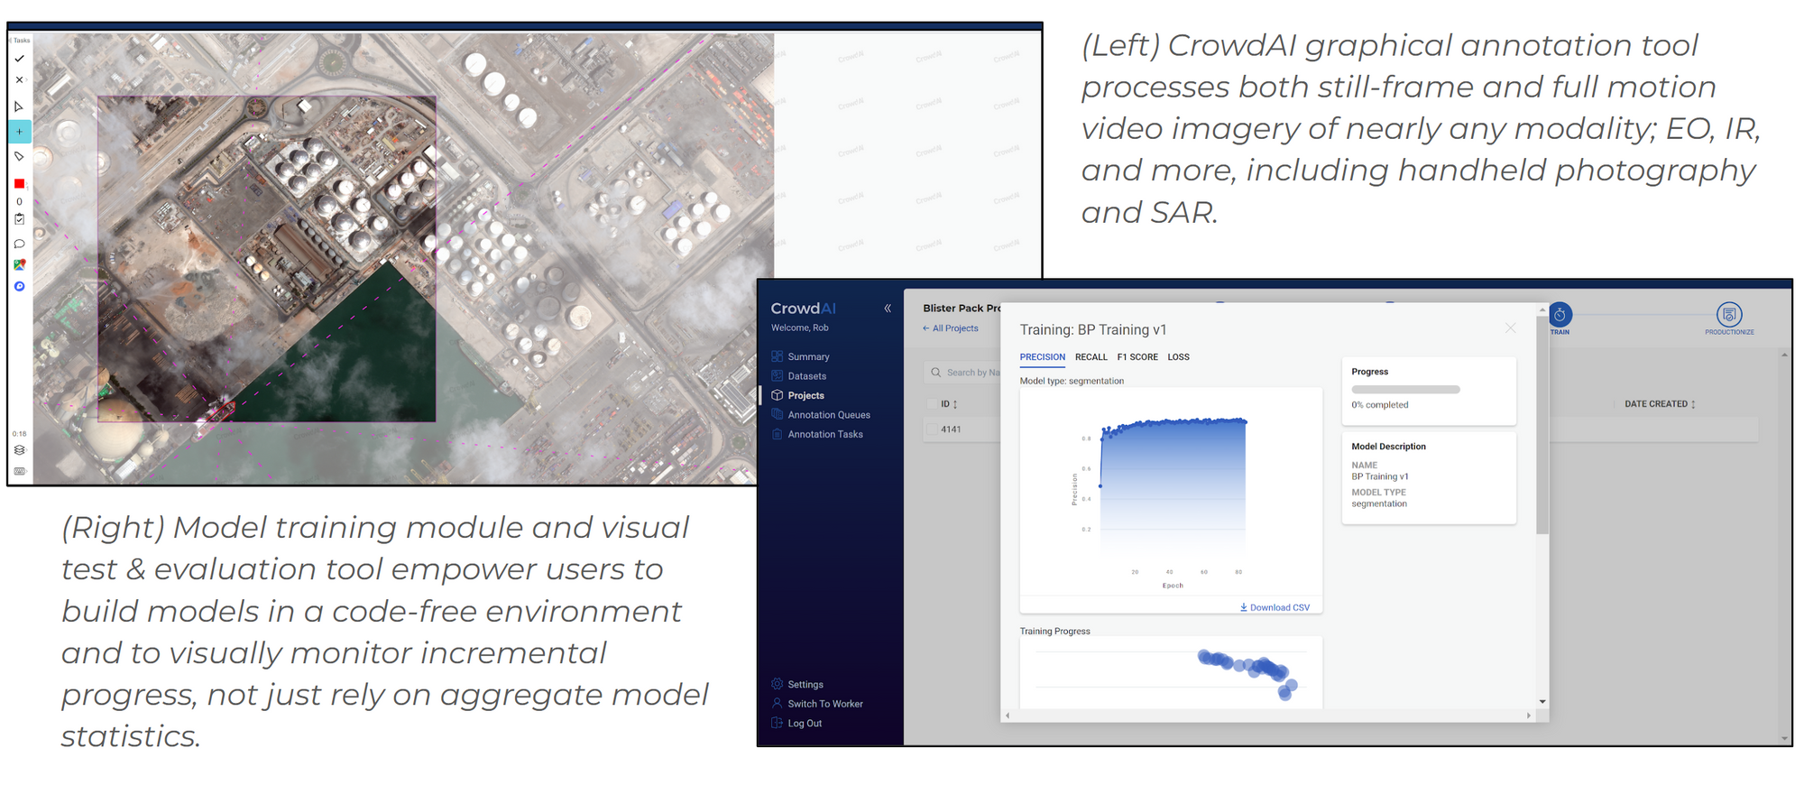The height and width of the screenshot is (785, 1804).
Task: Expand the Tasks panel in the annotation tool
Action: 21,41
